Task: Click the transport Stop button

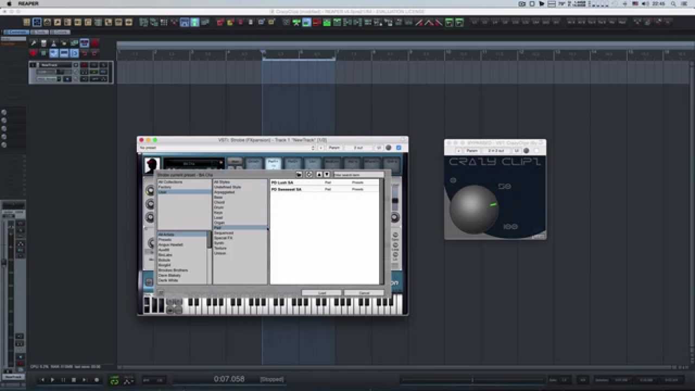Action: point(73,380)
